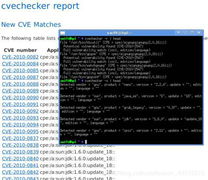Open the terminal window menu icon

pos(62,33)
